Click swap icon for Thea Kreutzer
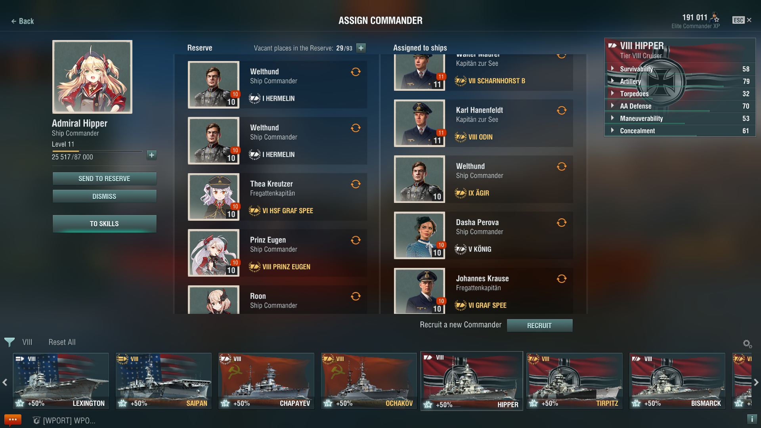761x428 pixels. click(356, 184)
